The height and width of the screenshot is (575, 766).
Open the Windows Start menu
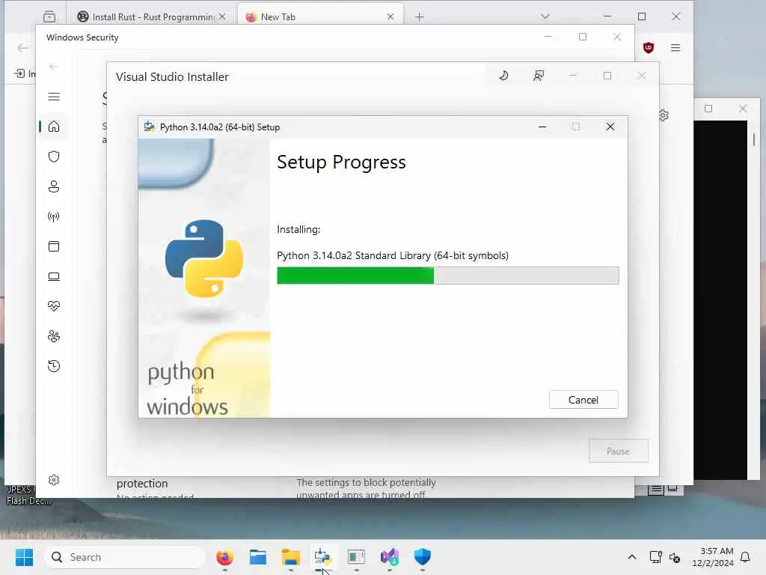[x=24, y=557]
